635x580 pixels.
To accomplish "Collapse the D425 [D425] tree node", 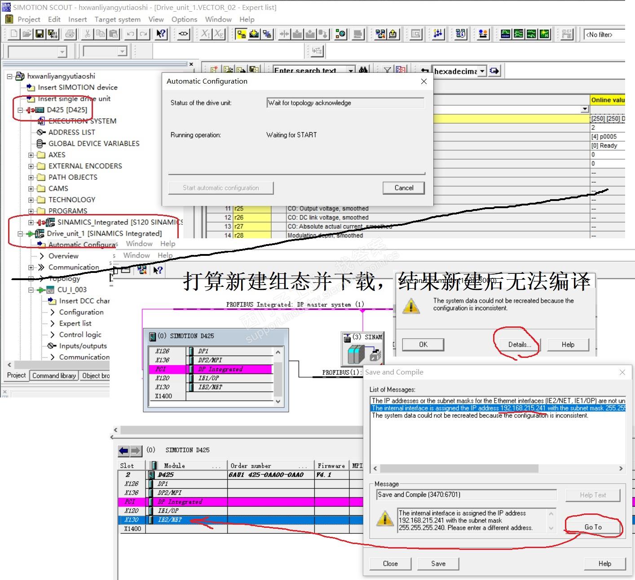I will pyautogui.click(x=20, y=110).
